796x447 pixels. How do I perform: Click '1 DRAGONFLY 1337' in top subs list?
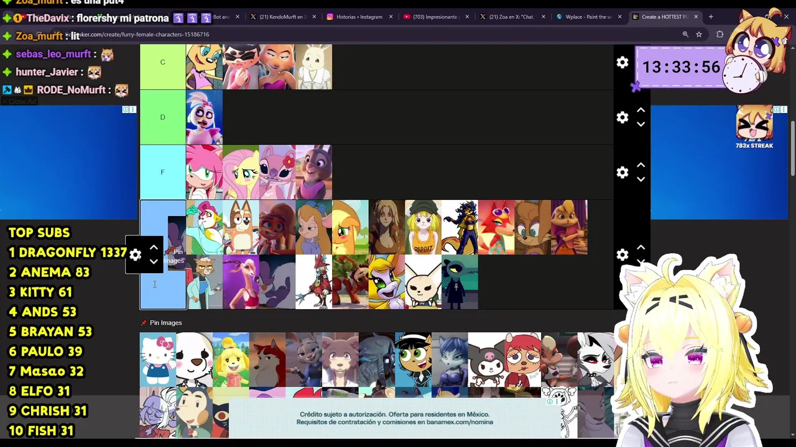coord(68,253)
